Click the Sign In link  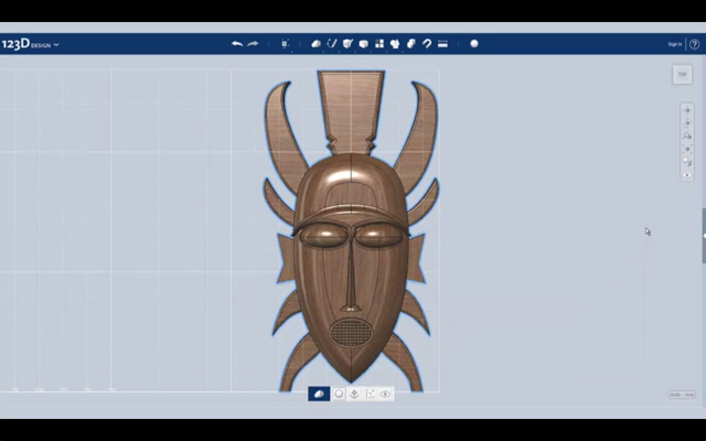tap(675, 44)
